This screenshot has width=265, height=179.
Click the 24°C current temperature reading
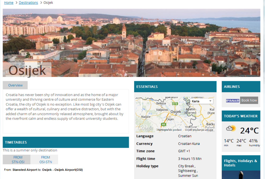[x=249, y=131]
